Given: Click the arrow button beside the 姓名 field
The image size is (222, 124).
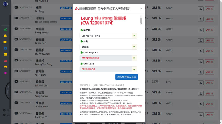Looking at the screenshot, I should tap(134, 47).
